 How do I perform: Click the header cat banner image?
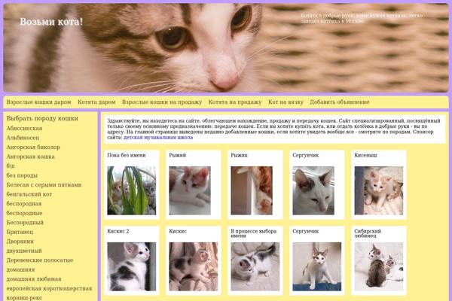pyautogui.click(x=226, y=48)
